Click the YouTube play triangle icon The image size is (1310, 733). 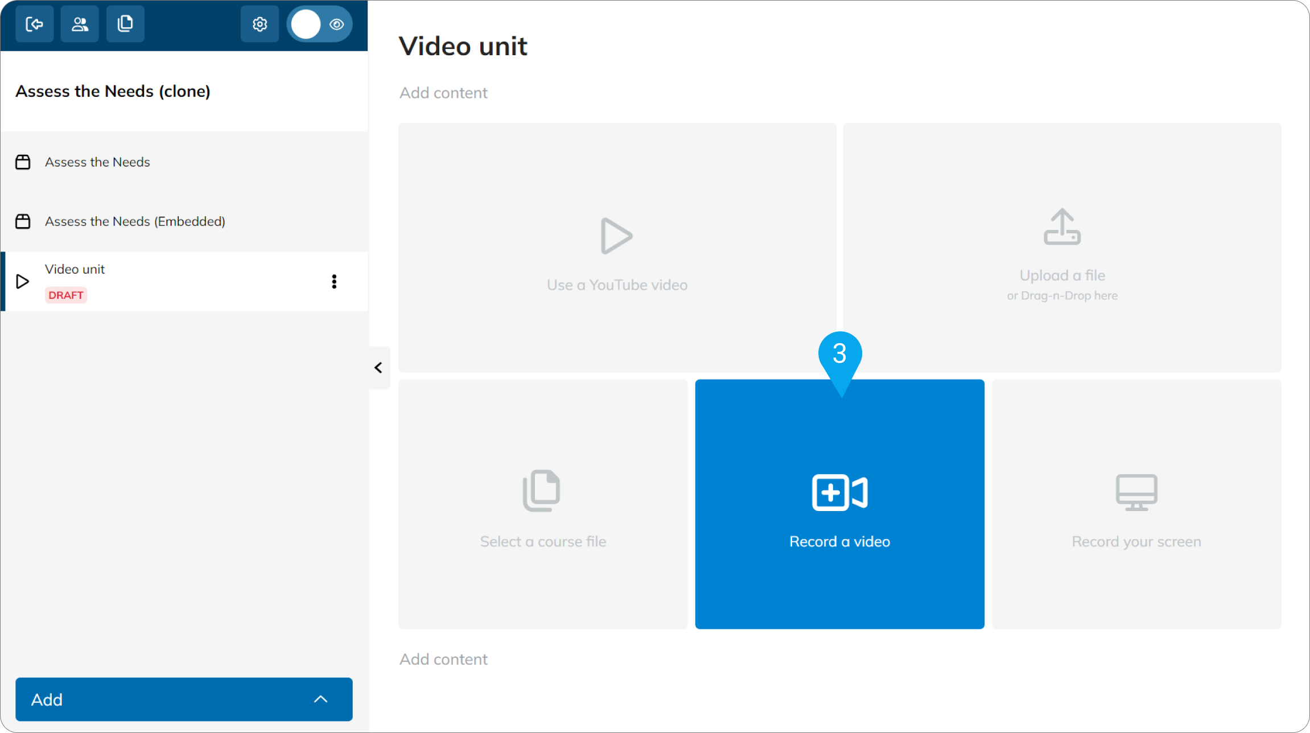point(617,236)
